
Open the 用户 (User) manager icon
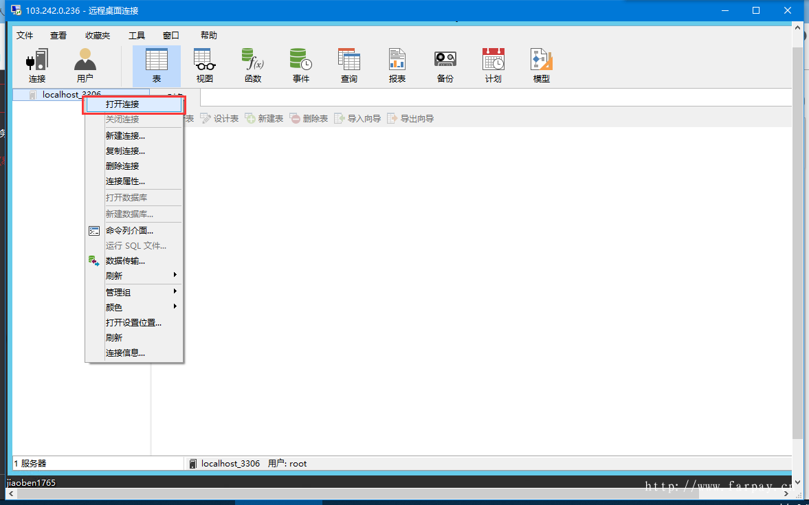tap(85, 66)
